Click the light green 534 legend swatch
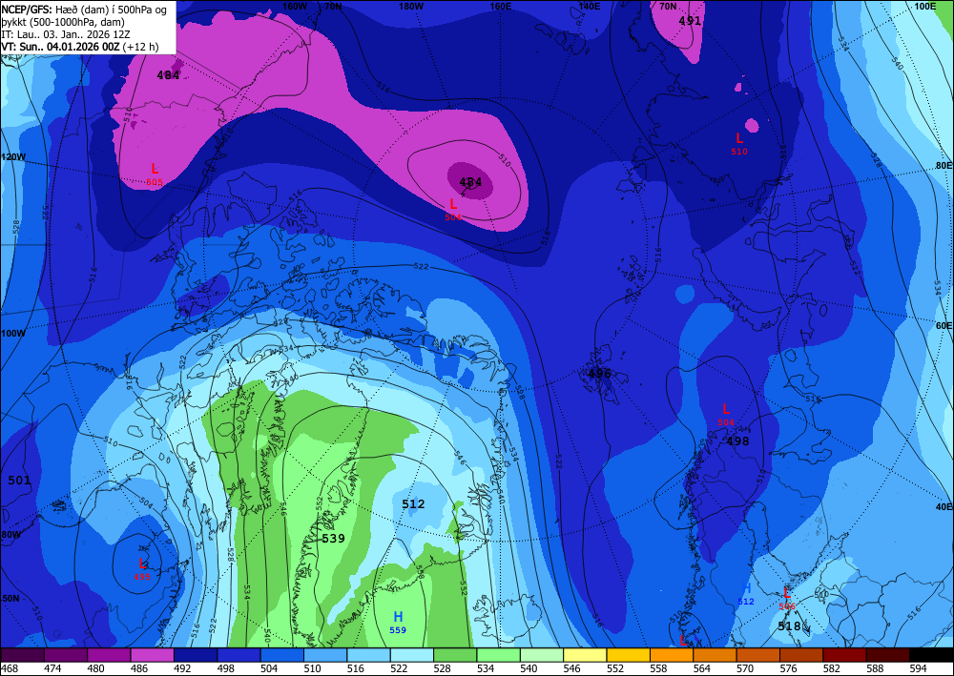Screen dimensions: 954x676 (498, 655)
